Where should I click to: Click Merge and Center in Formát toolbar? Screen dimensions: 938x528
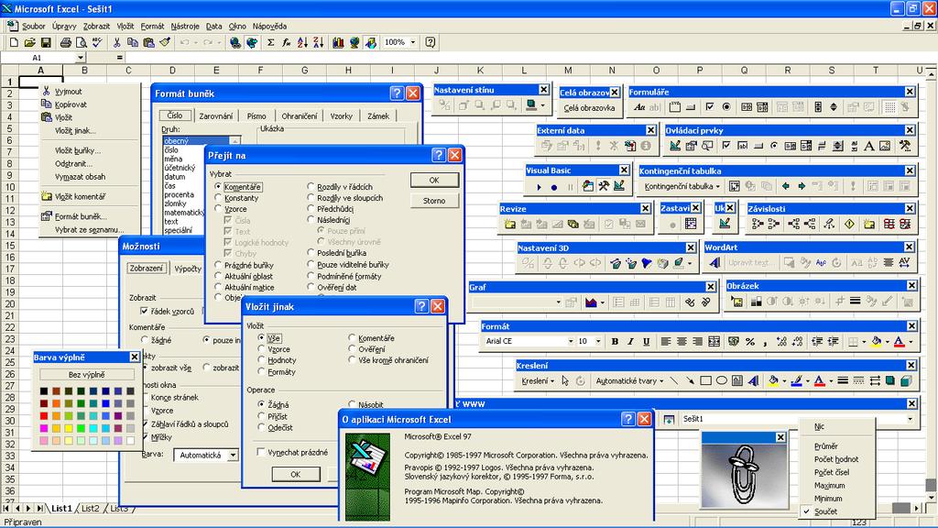coord(714,341)
